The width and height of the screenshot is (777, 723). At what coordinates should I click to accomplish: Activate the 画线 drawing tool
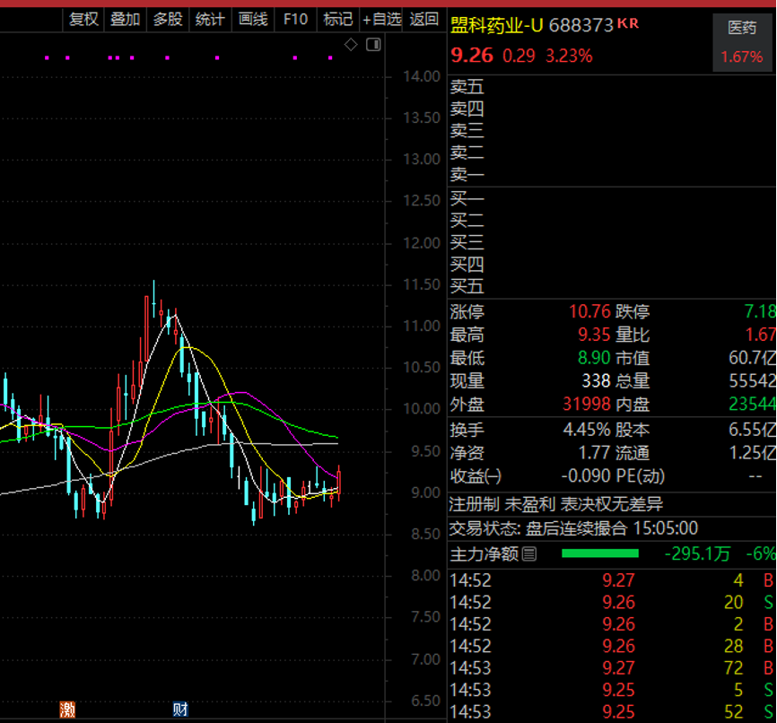tap(252, 19)
